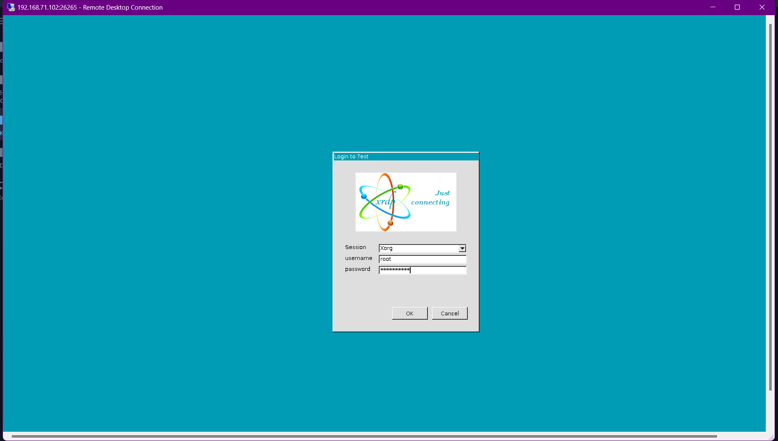Click the OK button to log in
Viewport: 778px width, 441px height.
410,313
